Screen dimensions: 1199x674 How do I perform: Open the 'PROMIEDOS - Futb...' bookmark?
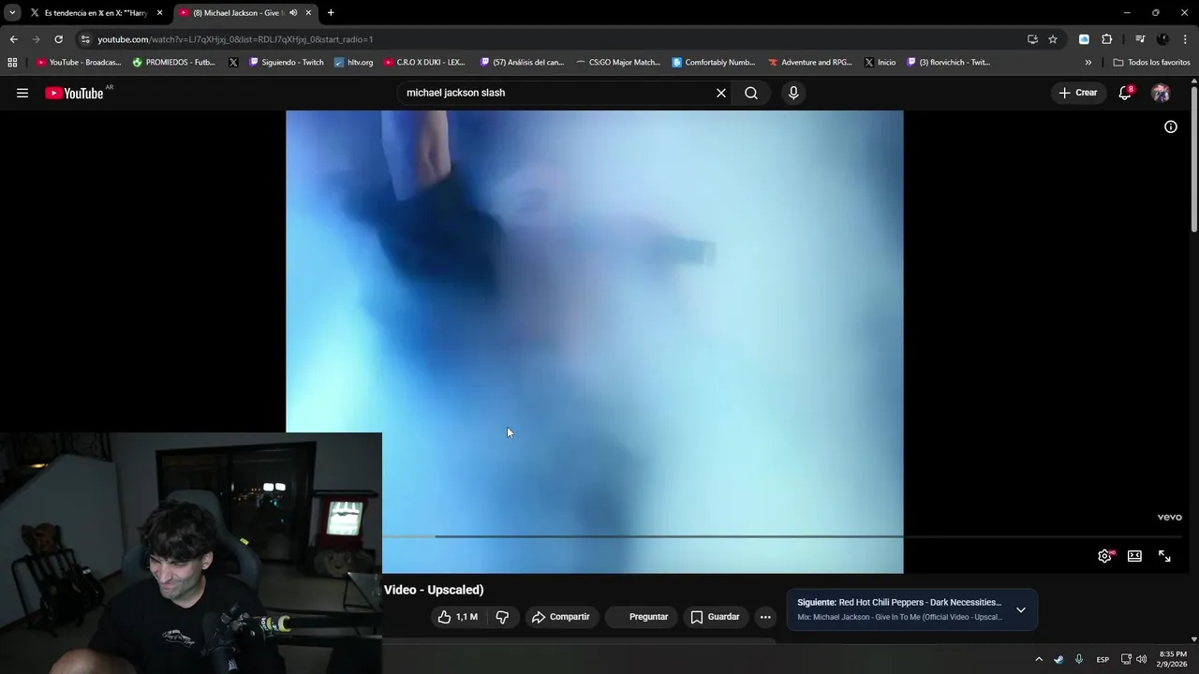pos(174,63)
